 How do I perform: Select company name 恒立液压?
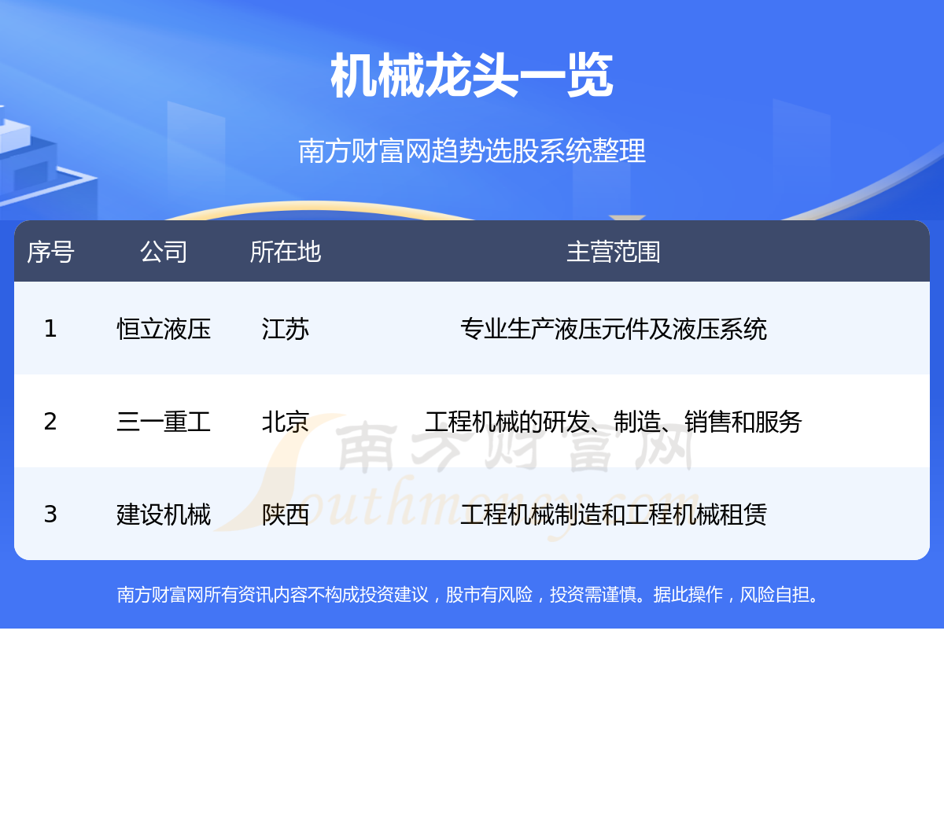(164, 328)
